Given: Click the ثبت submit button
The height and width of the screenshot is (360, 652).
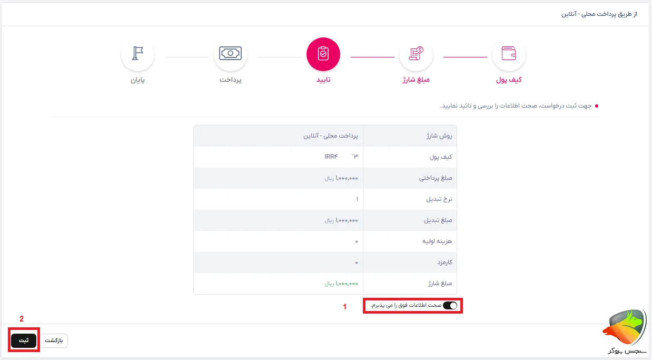Looking at the screenshot, I should click(24, 340).
